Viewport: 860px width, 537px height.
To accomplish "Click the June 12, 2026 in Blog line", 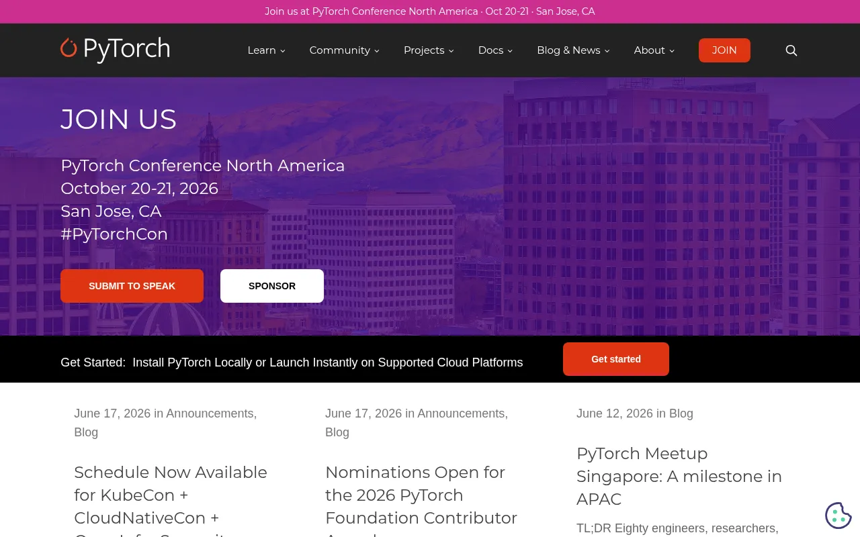I will click(x=635, y=413).
